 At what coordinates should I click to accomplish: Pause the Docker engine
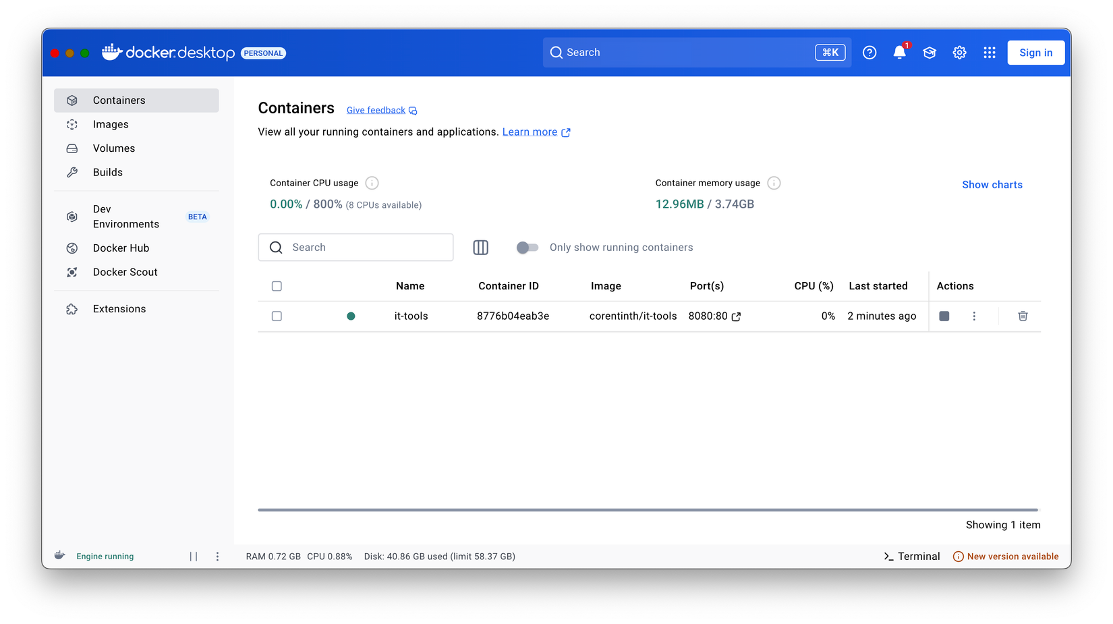click(194, 557)
